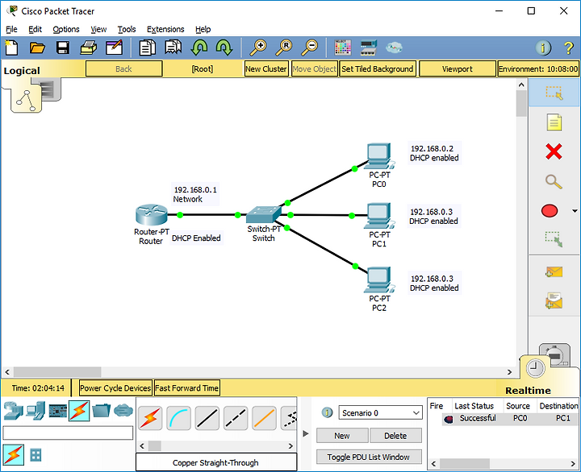Click Fast Forward Time button

point(186,388)
